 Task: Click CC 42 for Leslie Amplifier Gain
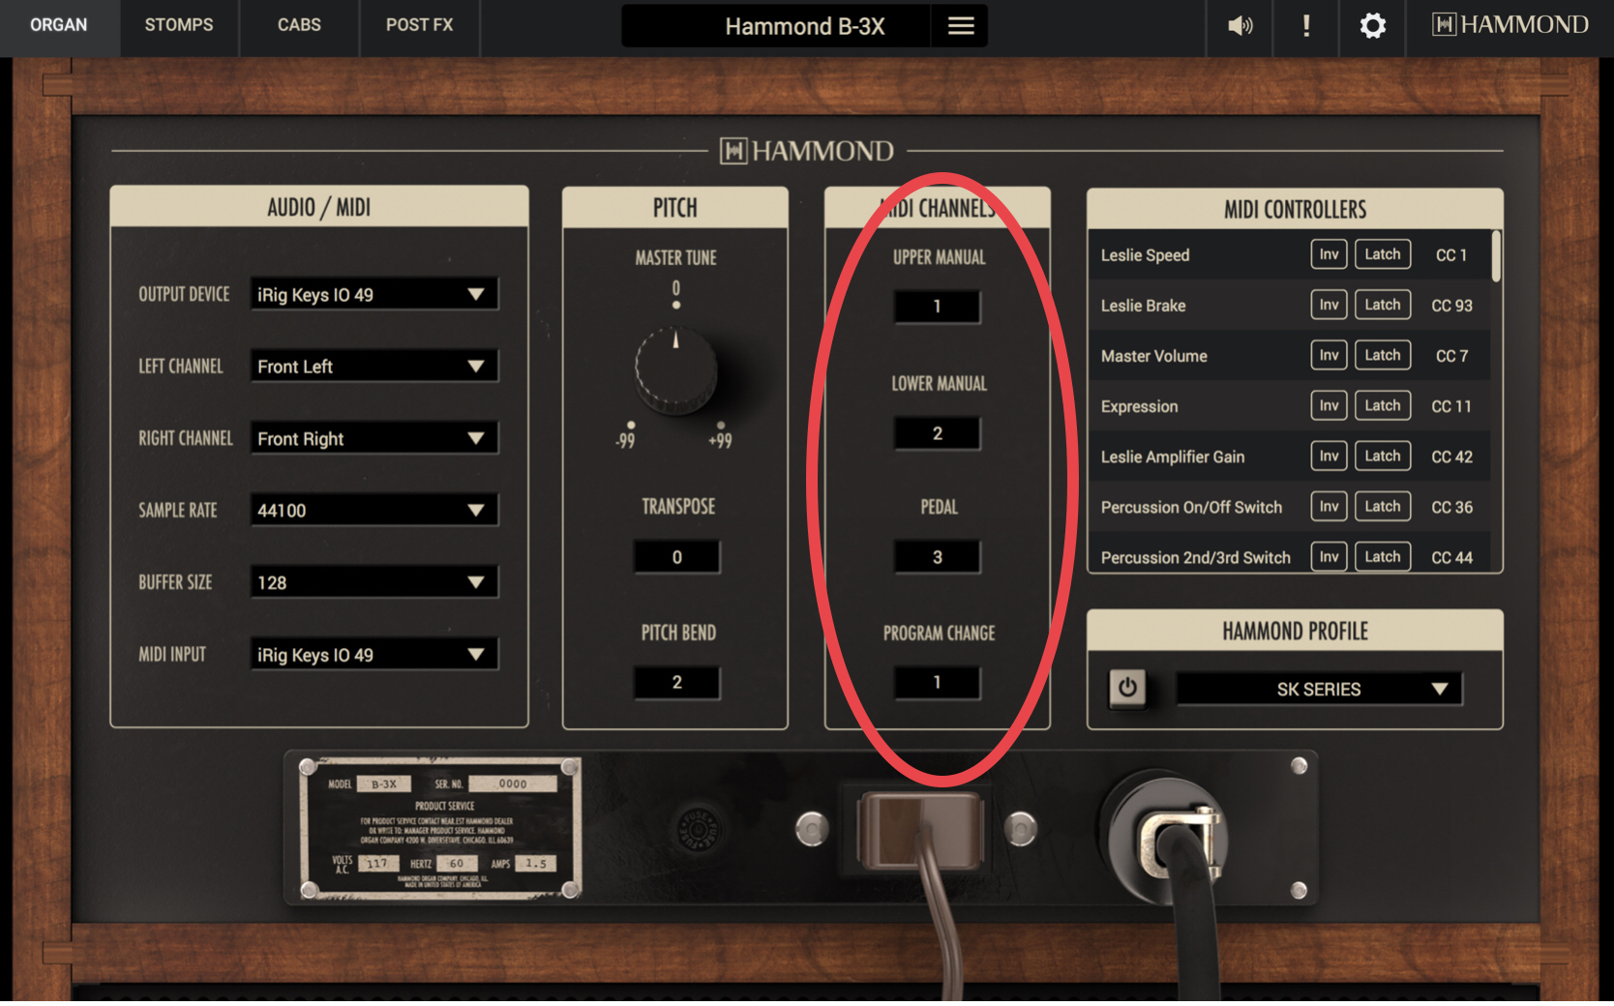point(1451,457)
